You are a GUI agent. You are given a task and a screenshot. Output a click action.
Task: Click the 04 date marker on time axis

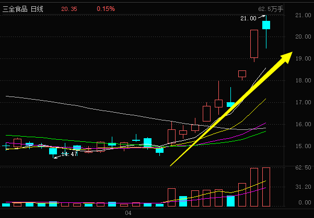(x=126, y=213)
